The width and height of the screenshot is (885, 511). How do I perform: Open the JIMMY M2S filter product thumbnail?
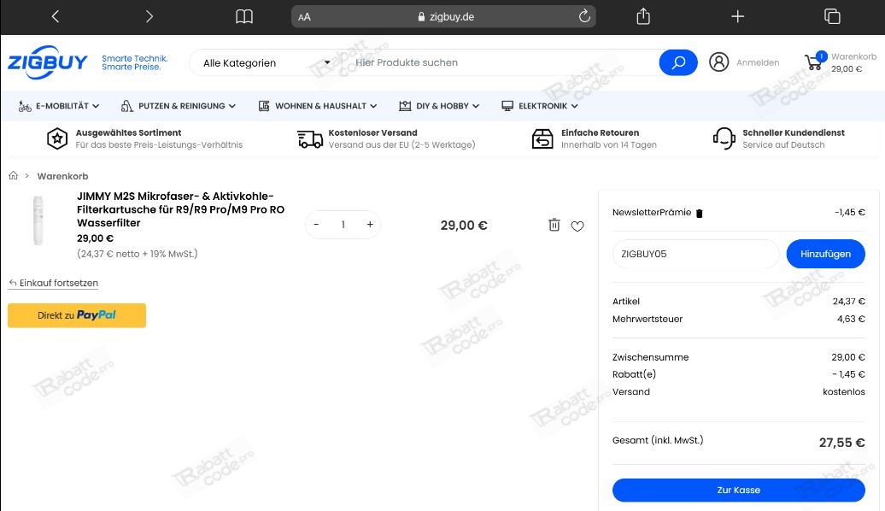38,220
